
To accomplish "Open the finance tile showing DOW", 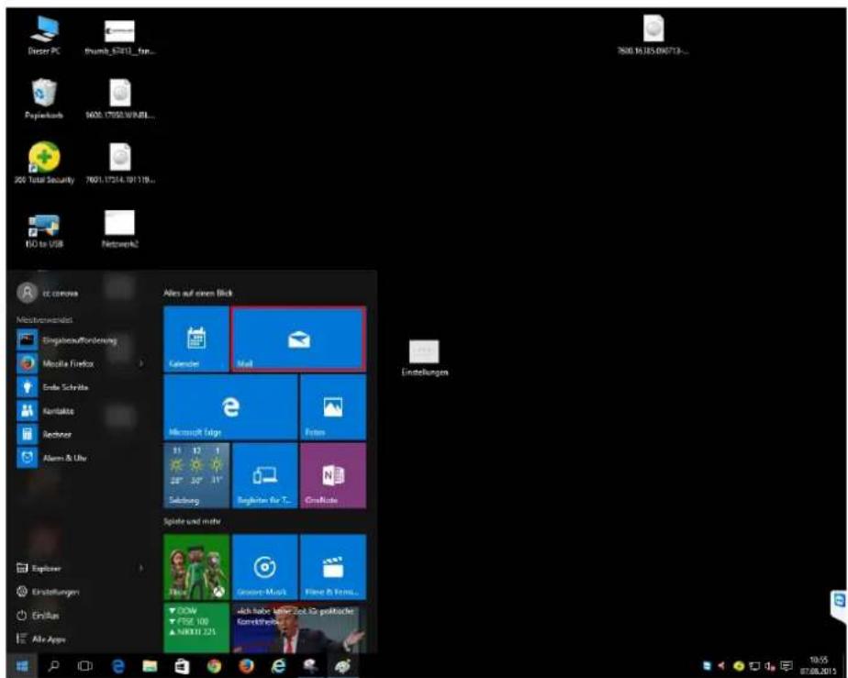I will [196, 628].
